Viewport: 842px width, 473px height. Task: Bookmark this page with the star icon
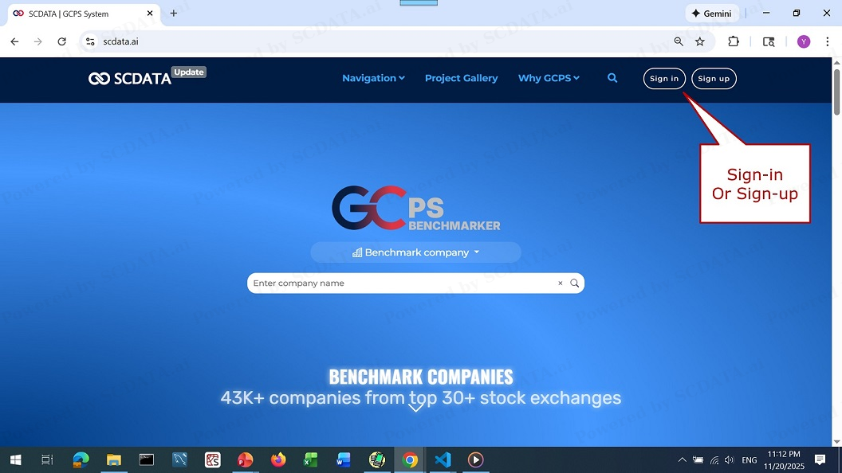coord(700,41)
